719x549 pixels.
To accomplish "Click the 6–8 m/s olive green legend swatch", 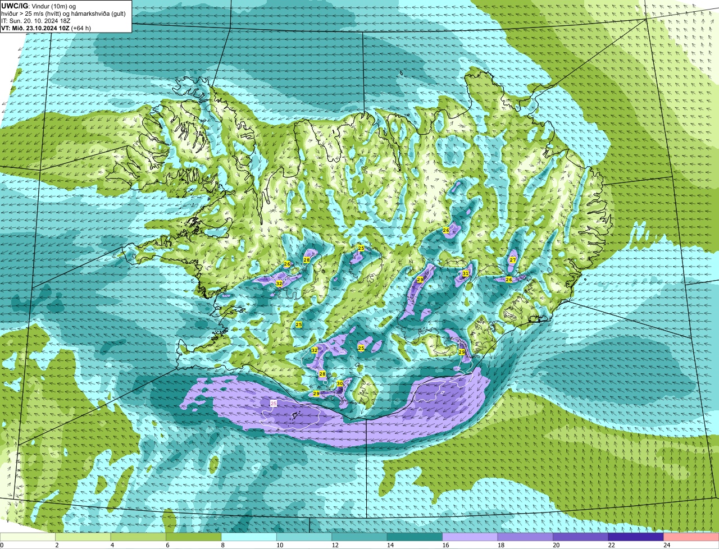I will pos(194,537).
